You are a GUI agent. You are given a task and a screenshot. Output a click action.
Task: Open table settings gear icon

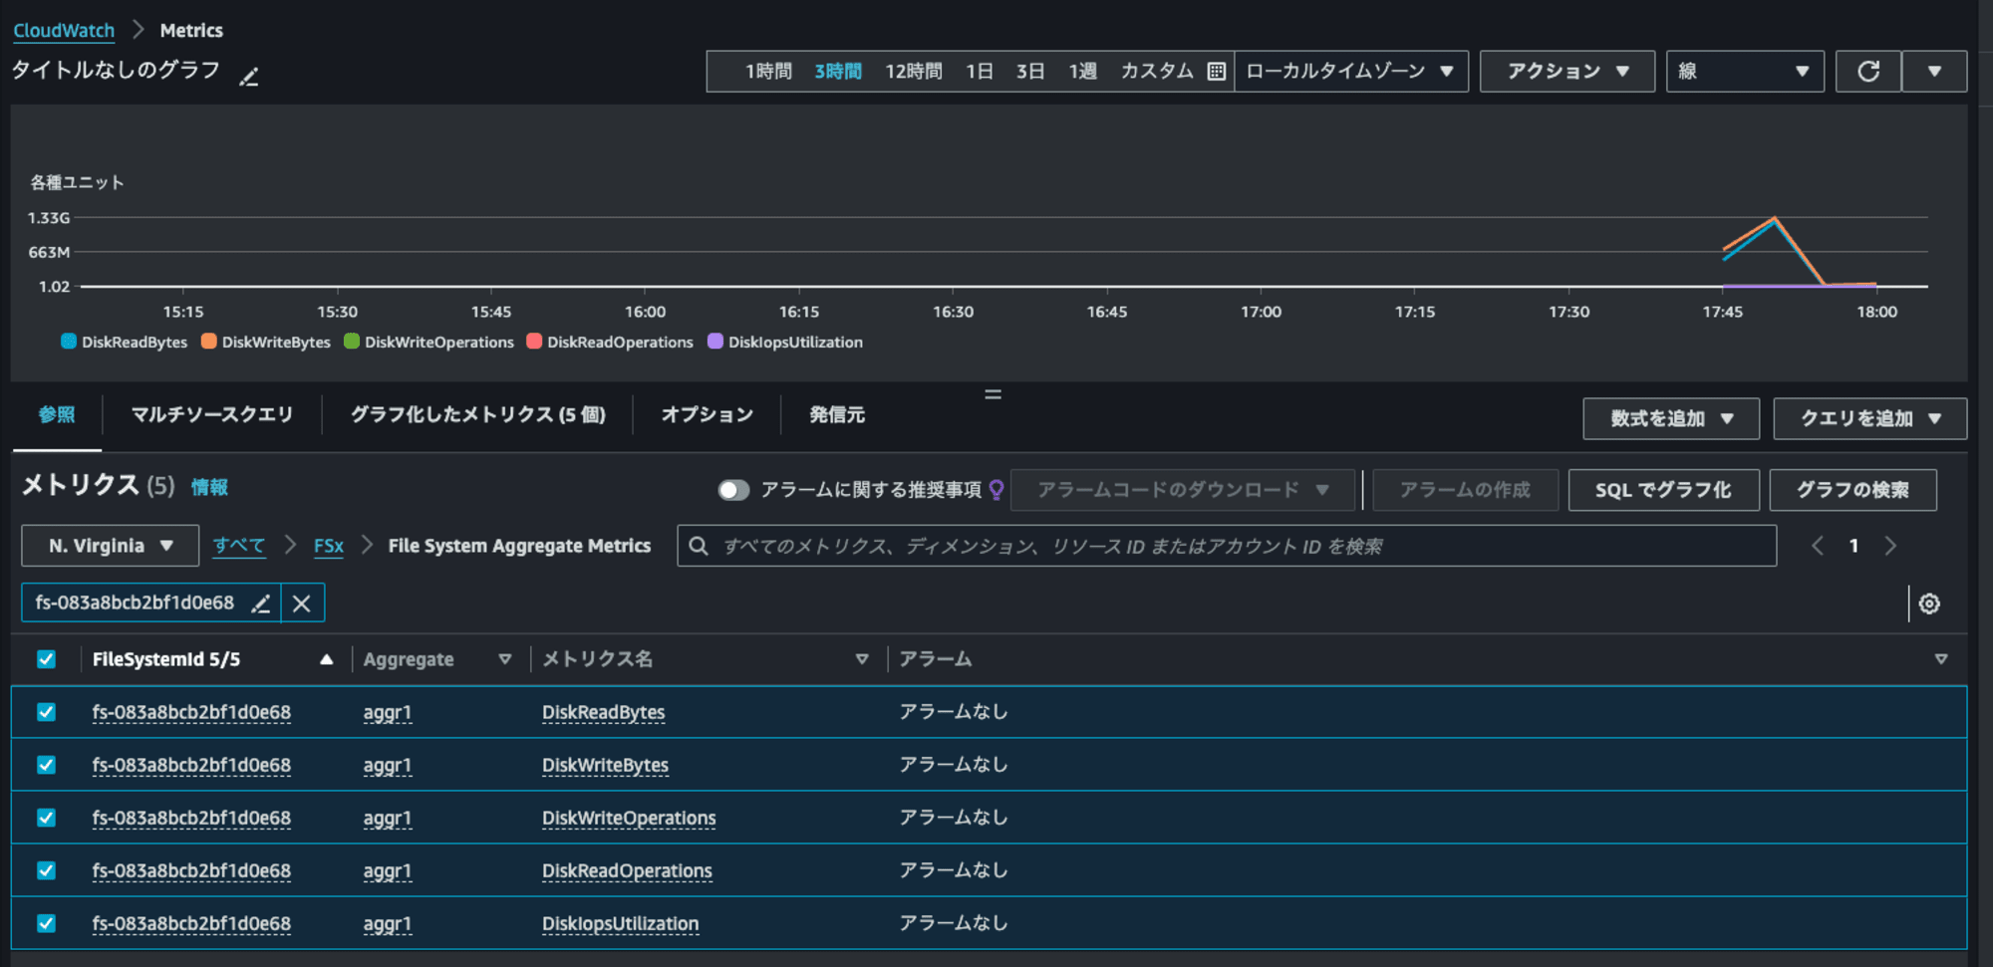click(1929, 604)
